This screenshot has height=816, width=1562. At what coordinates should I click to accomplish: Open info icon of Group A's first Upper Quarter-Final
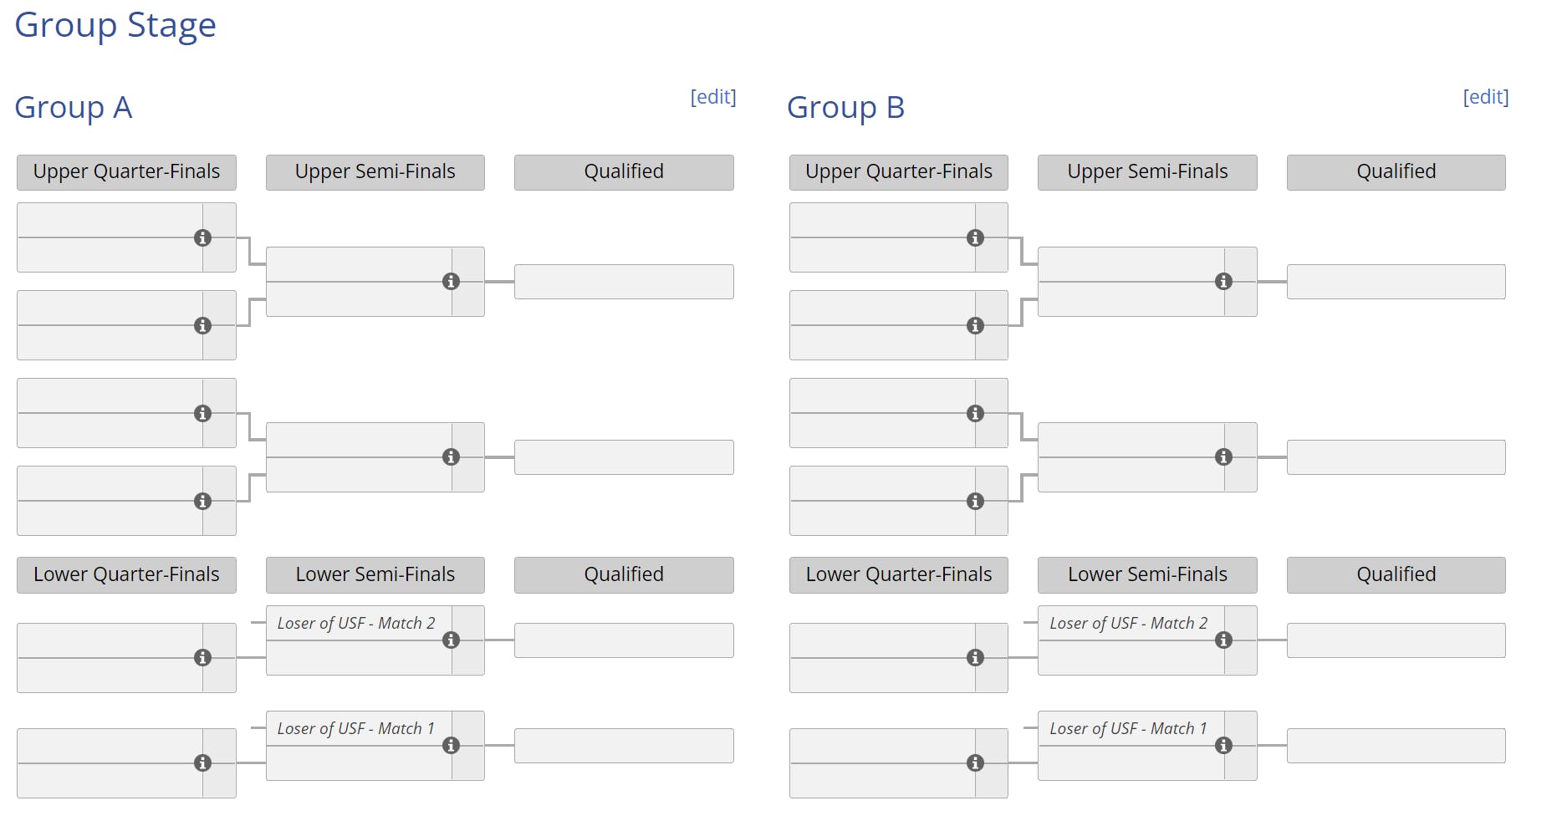[x=202, y=237]
